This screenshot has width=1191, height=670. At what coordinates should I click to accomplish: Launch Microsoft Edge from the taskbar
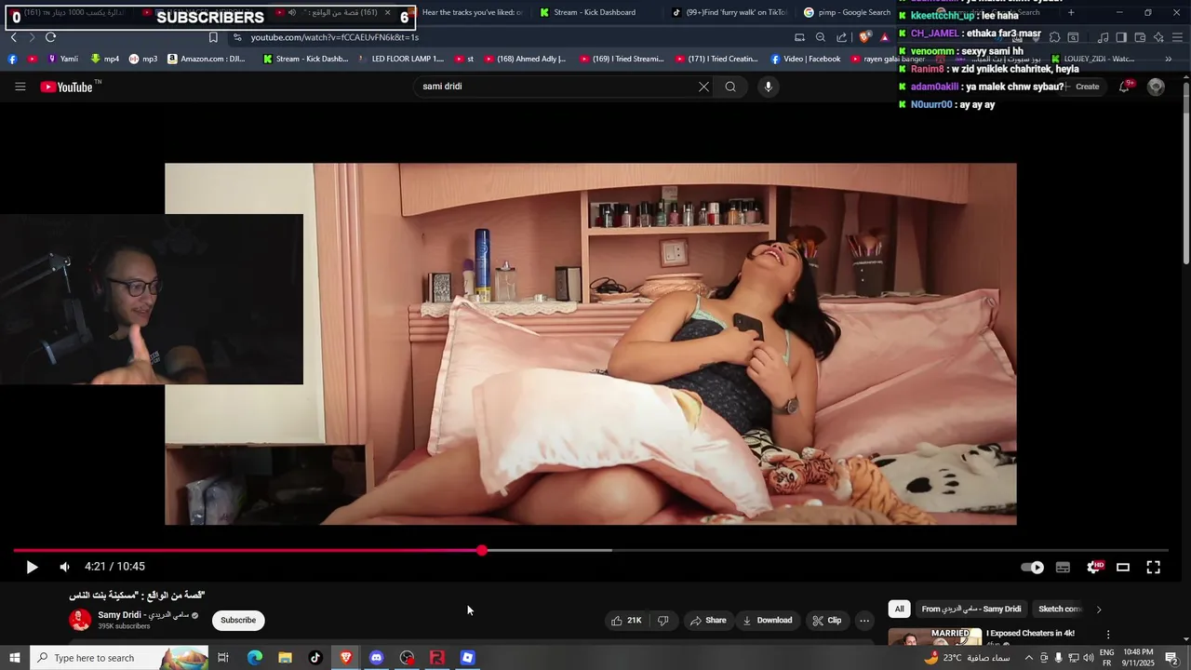point(254,658)
